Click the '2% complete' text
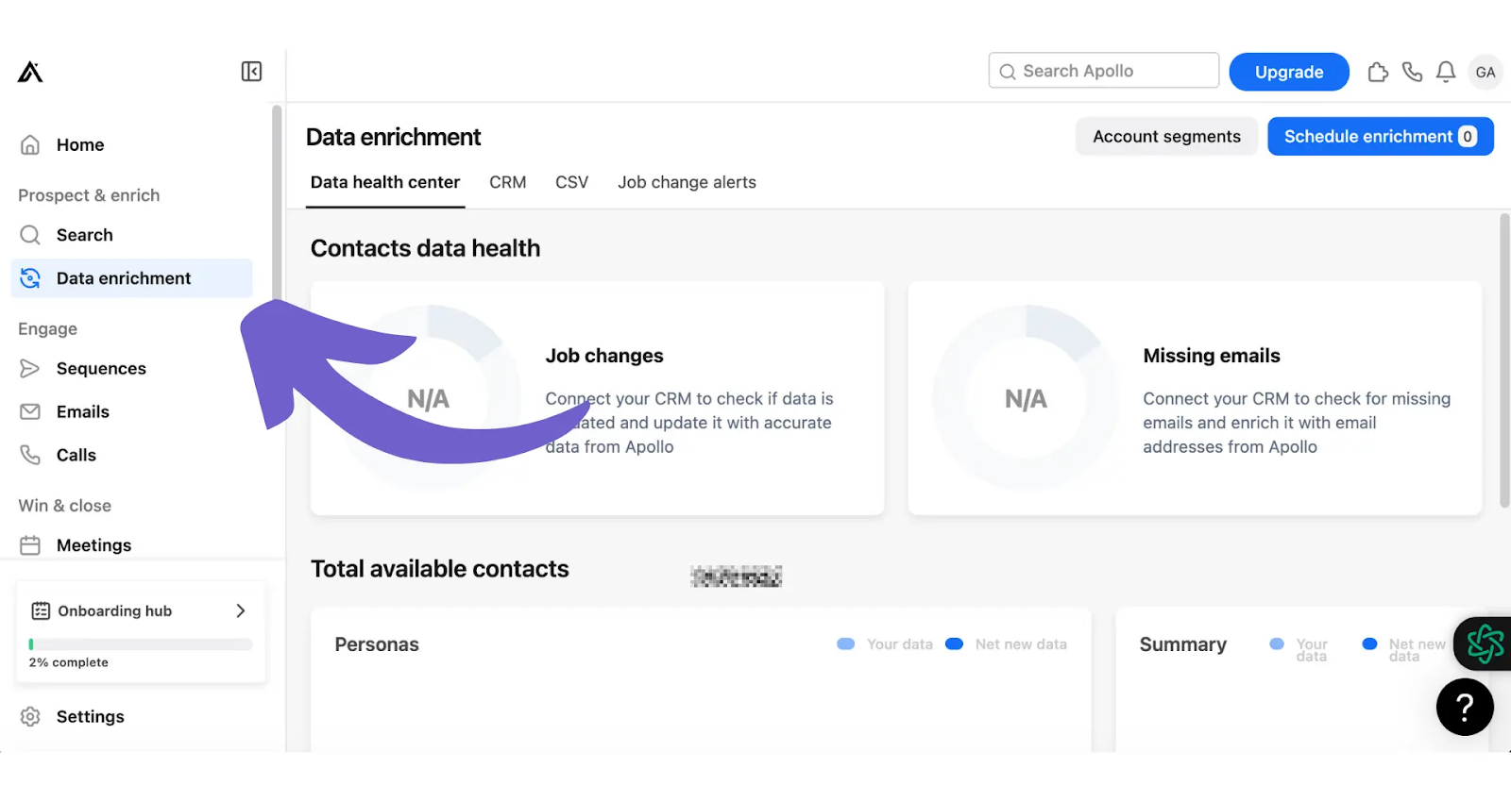The height and width of the screenshot is (802, 1511). click(x=69, y=663)
